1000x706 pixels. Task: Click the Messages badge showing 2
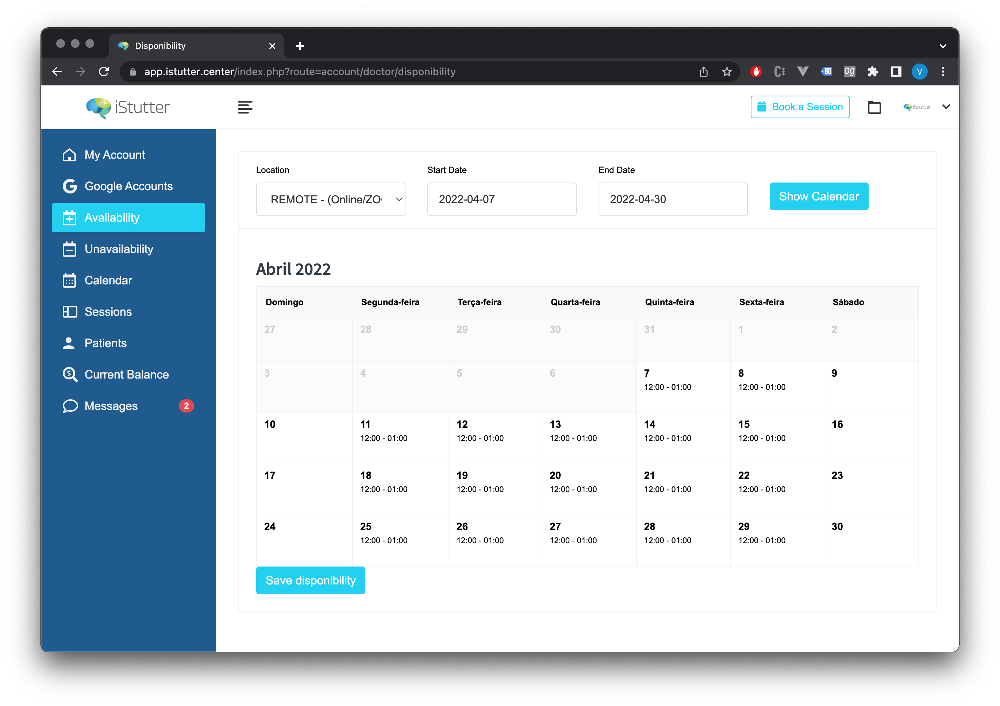pyautogui.click(x=186, y=406)
